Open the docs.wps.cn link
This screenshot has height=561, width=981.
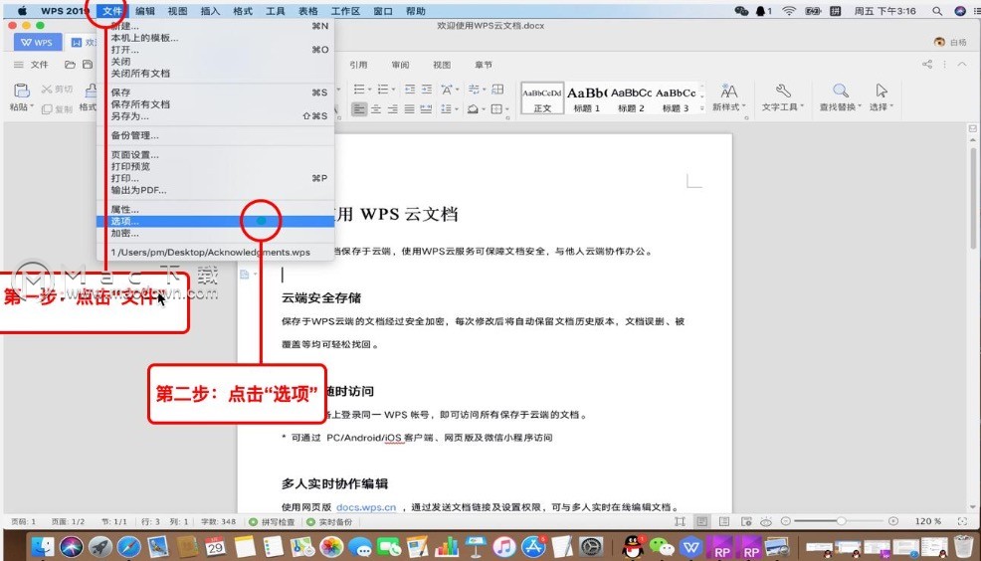366,507
